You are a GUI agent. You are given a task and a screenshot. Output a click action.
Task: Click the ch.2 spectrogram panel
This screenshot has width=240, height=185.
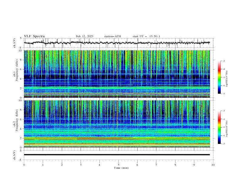click(117, 124)
